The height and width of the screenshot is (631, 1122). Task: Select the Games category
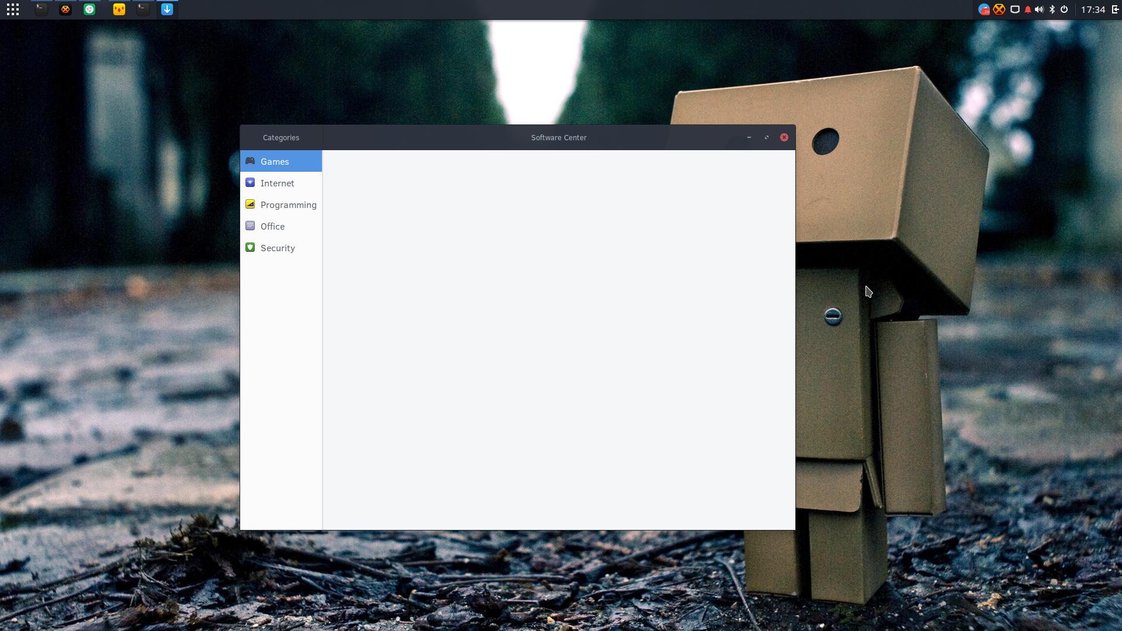click(281, 161)
